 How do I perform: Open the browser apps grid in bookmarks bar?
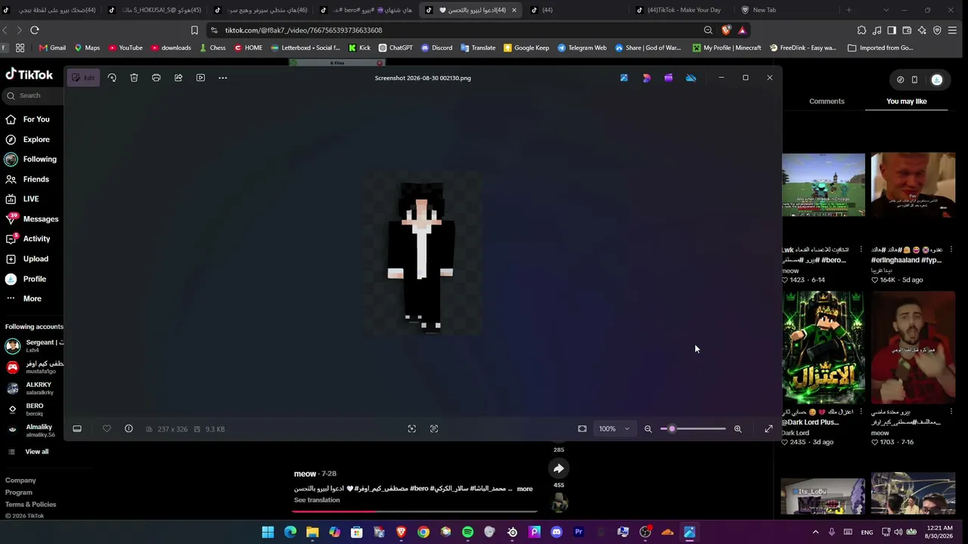coord(20,48)
